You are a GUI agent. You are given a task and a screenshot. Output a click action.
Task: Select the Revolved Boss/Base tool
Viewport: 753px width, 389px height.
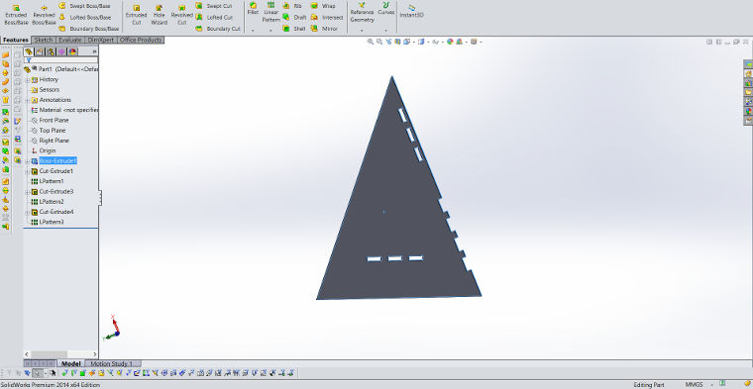(x=45, y=15)
